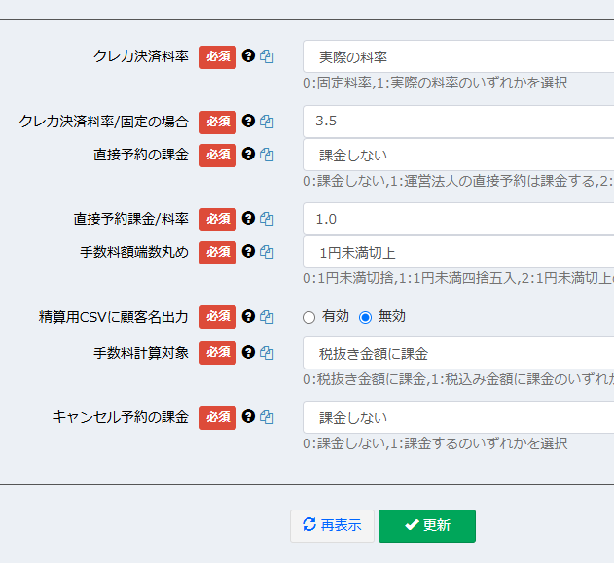Click hint text 0:課金しない,1:課金するのいずれかを選択

pos(435,443)
